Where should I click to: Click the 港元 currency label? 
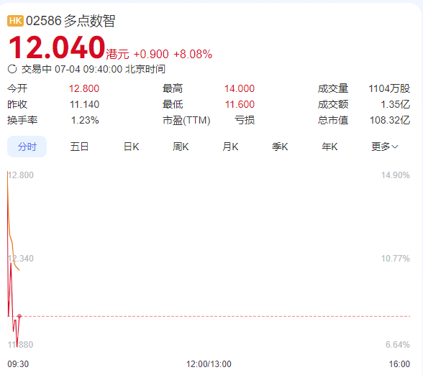(x=118, y=55)
